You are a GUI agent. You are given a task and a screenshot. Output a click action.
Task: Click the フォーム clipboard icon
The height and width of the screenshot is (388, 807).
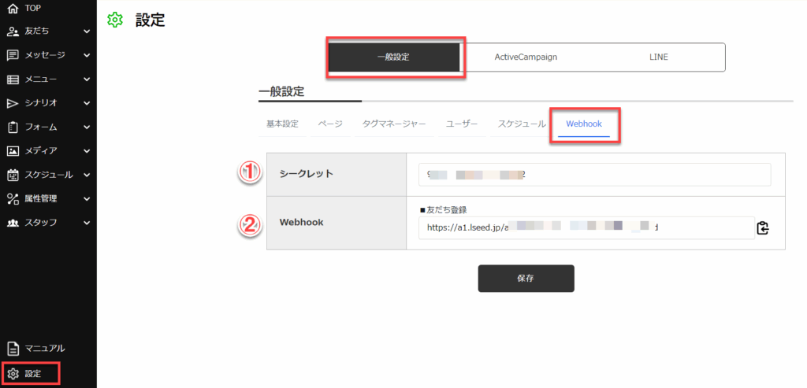[13, 127]
